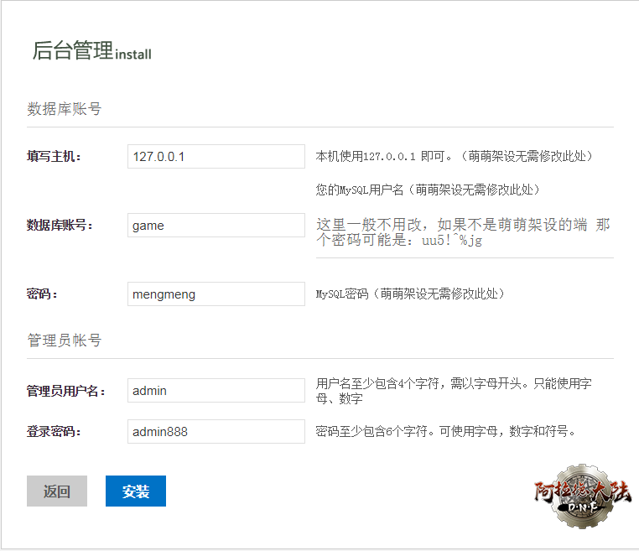
Task: Click the 密码 label beside mengmeng
Action: pyautogui.click(x=42, y=294)
